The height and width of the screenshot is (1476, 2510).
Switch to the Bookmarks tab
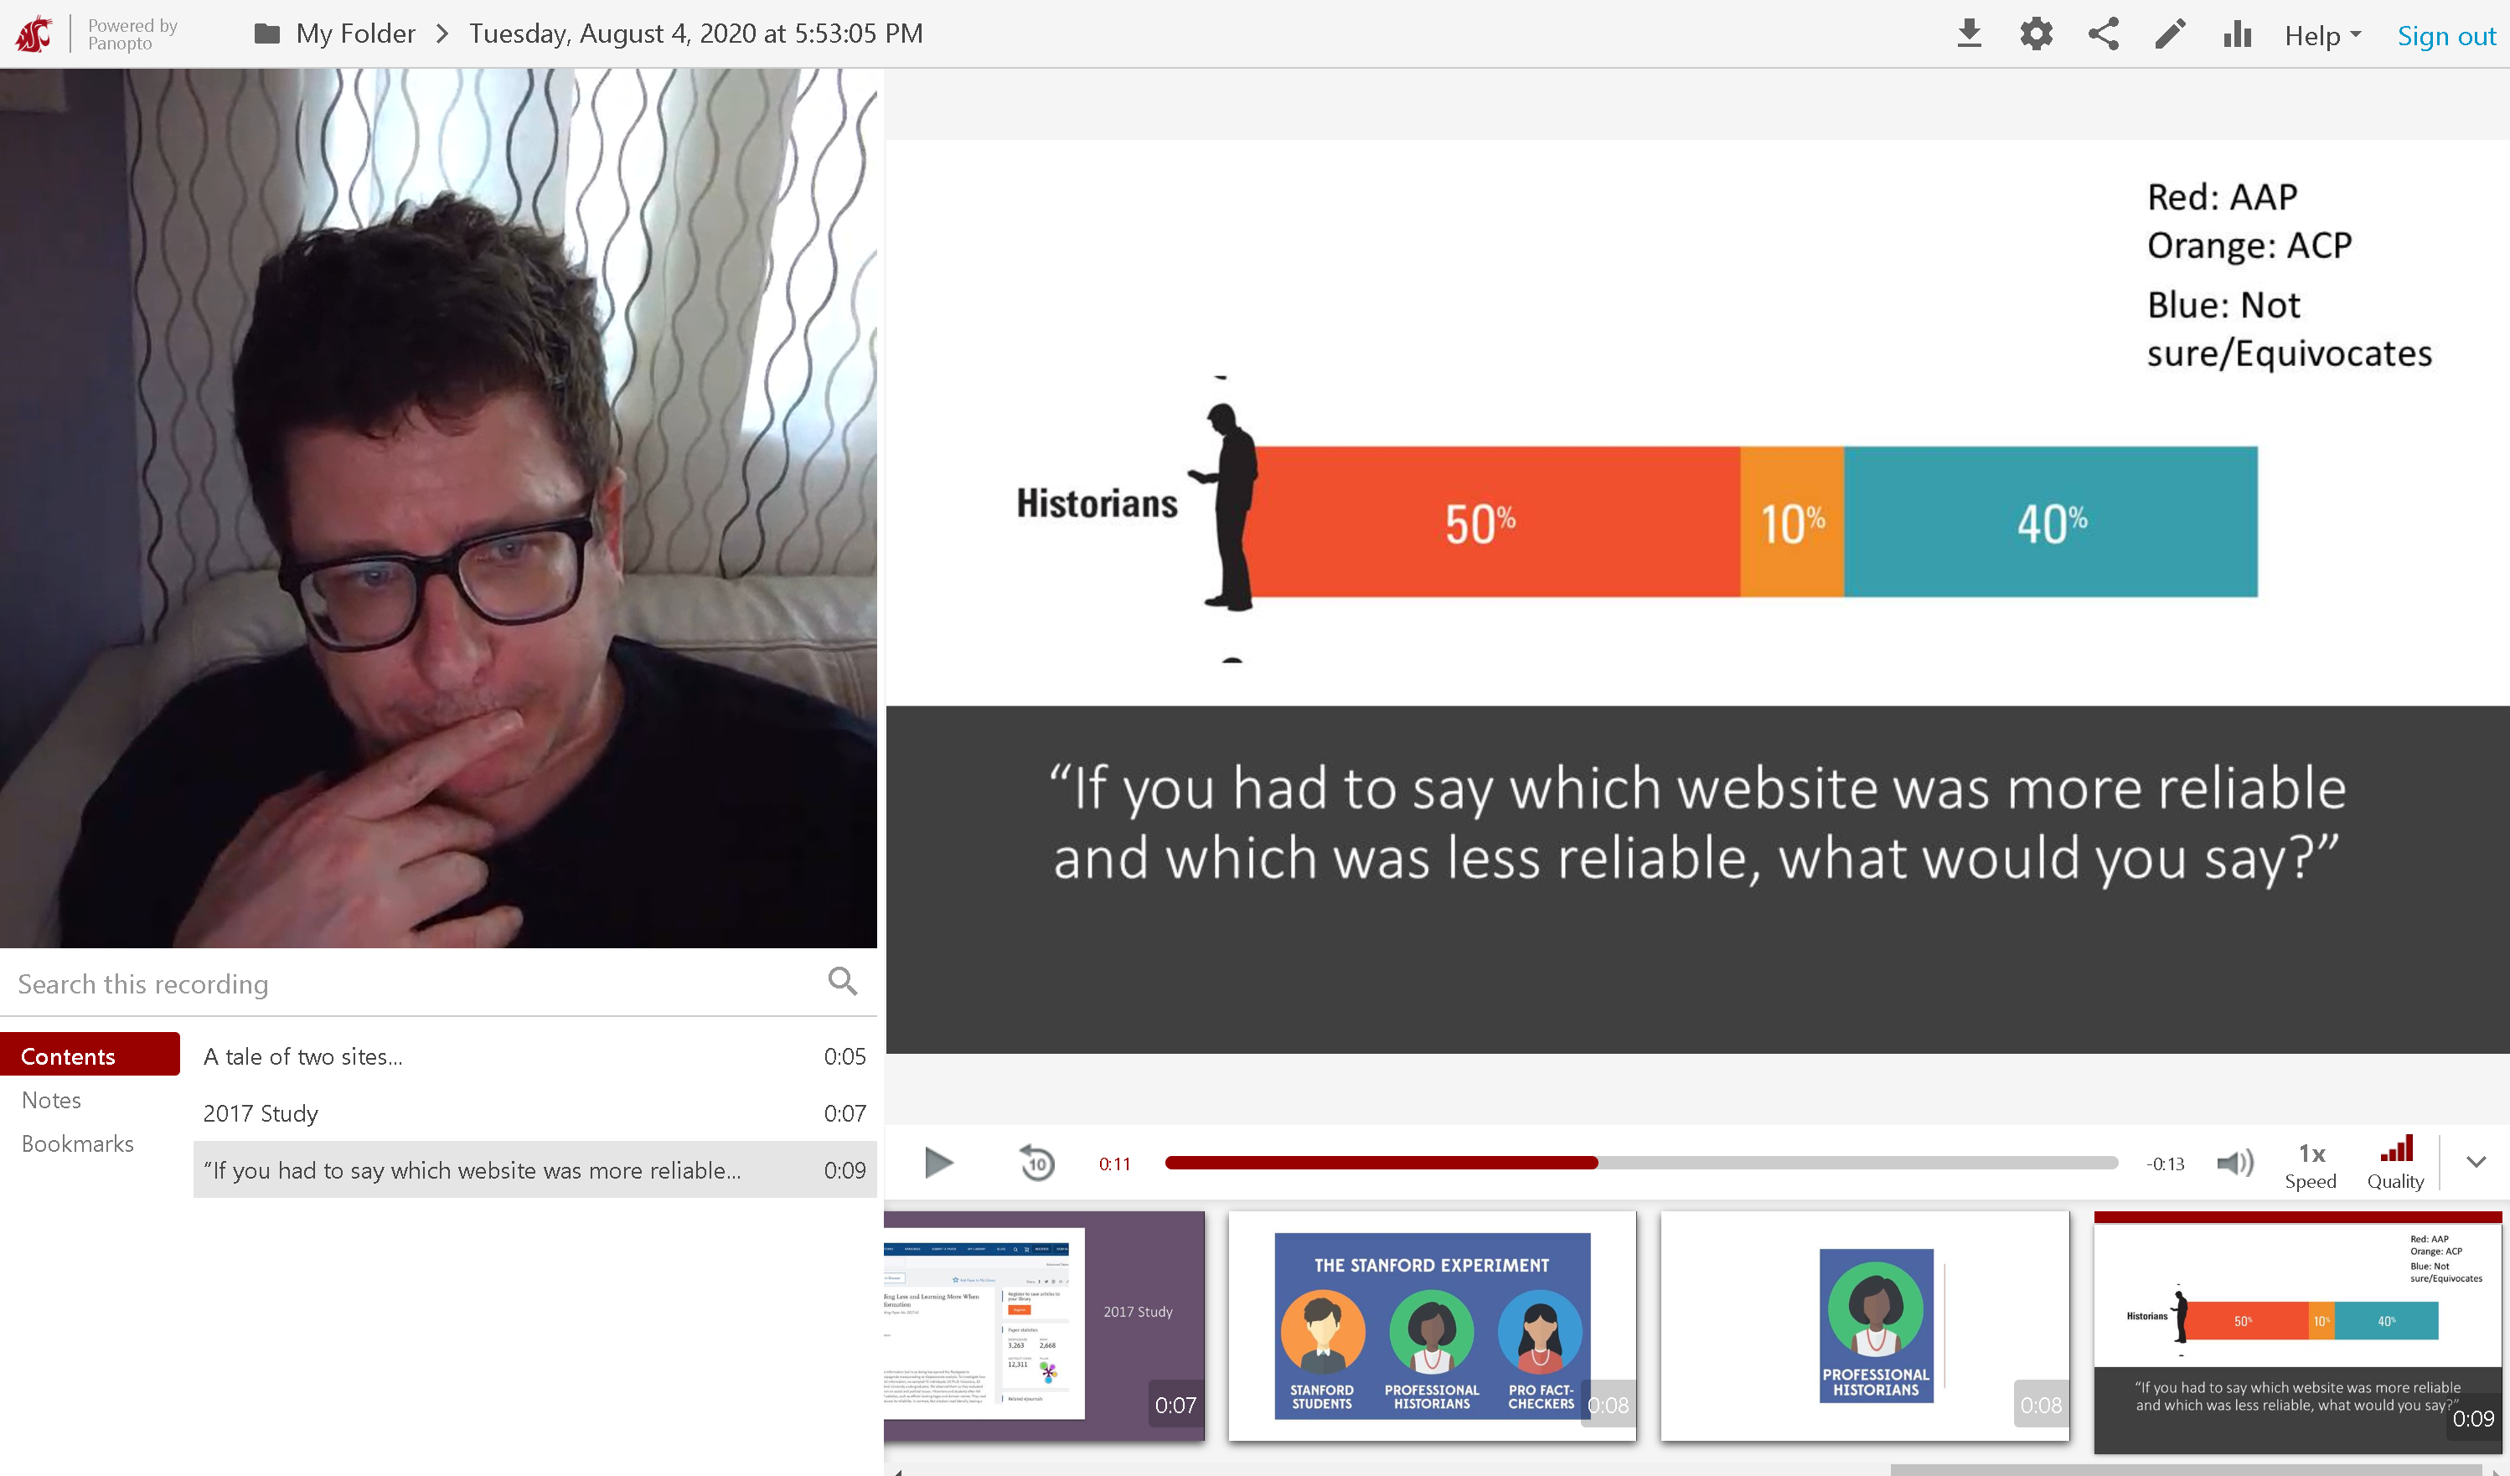[78, 1143]
